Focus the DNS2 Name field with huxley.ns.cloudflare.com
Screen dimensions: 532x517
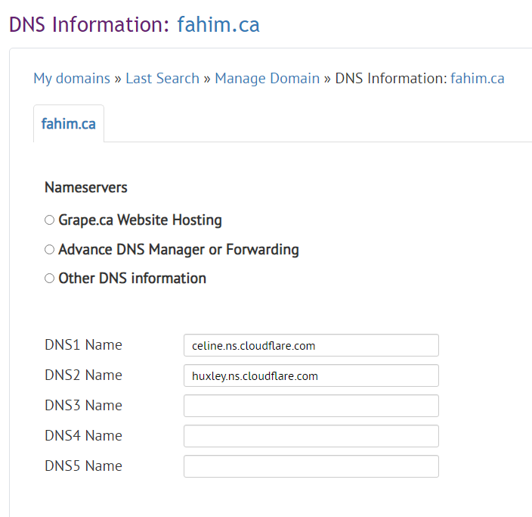point(311,375)
